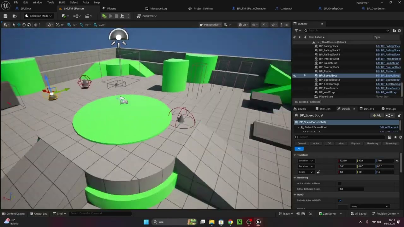Activate the Rotate tool in the viewport
Image resolution: width=404 pixels, height=227 pixels.
click(x=24, y=25)
